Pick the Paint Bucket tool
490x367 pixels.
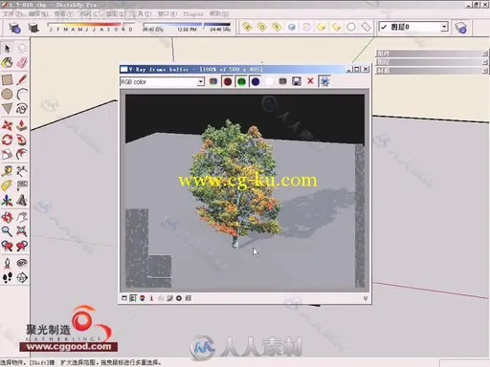pyautogui.click(x=7, y=63)
